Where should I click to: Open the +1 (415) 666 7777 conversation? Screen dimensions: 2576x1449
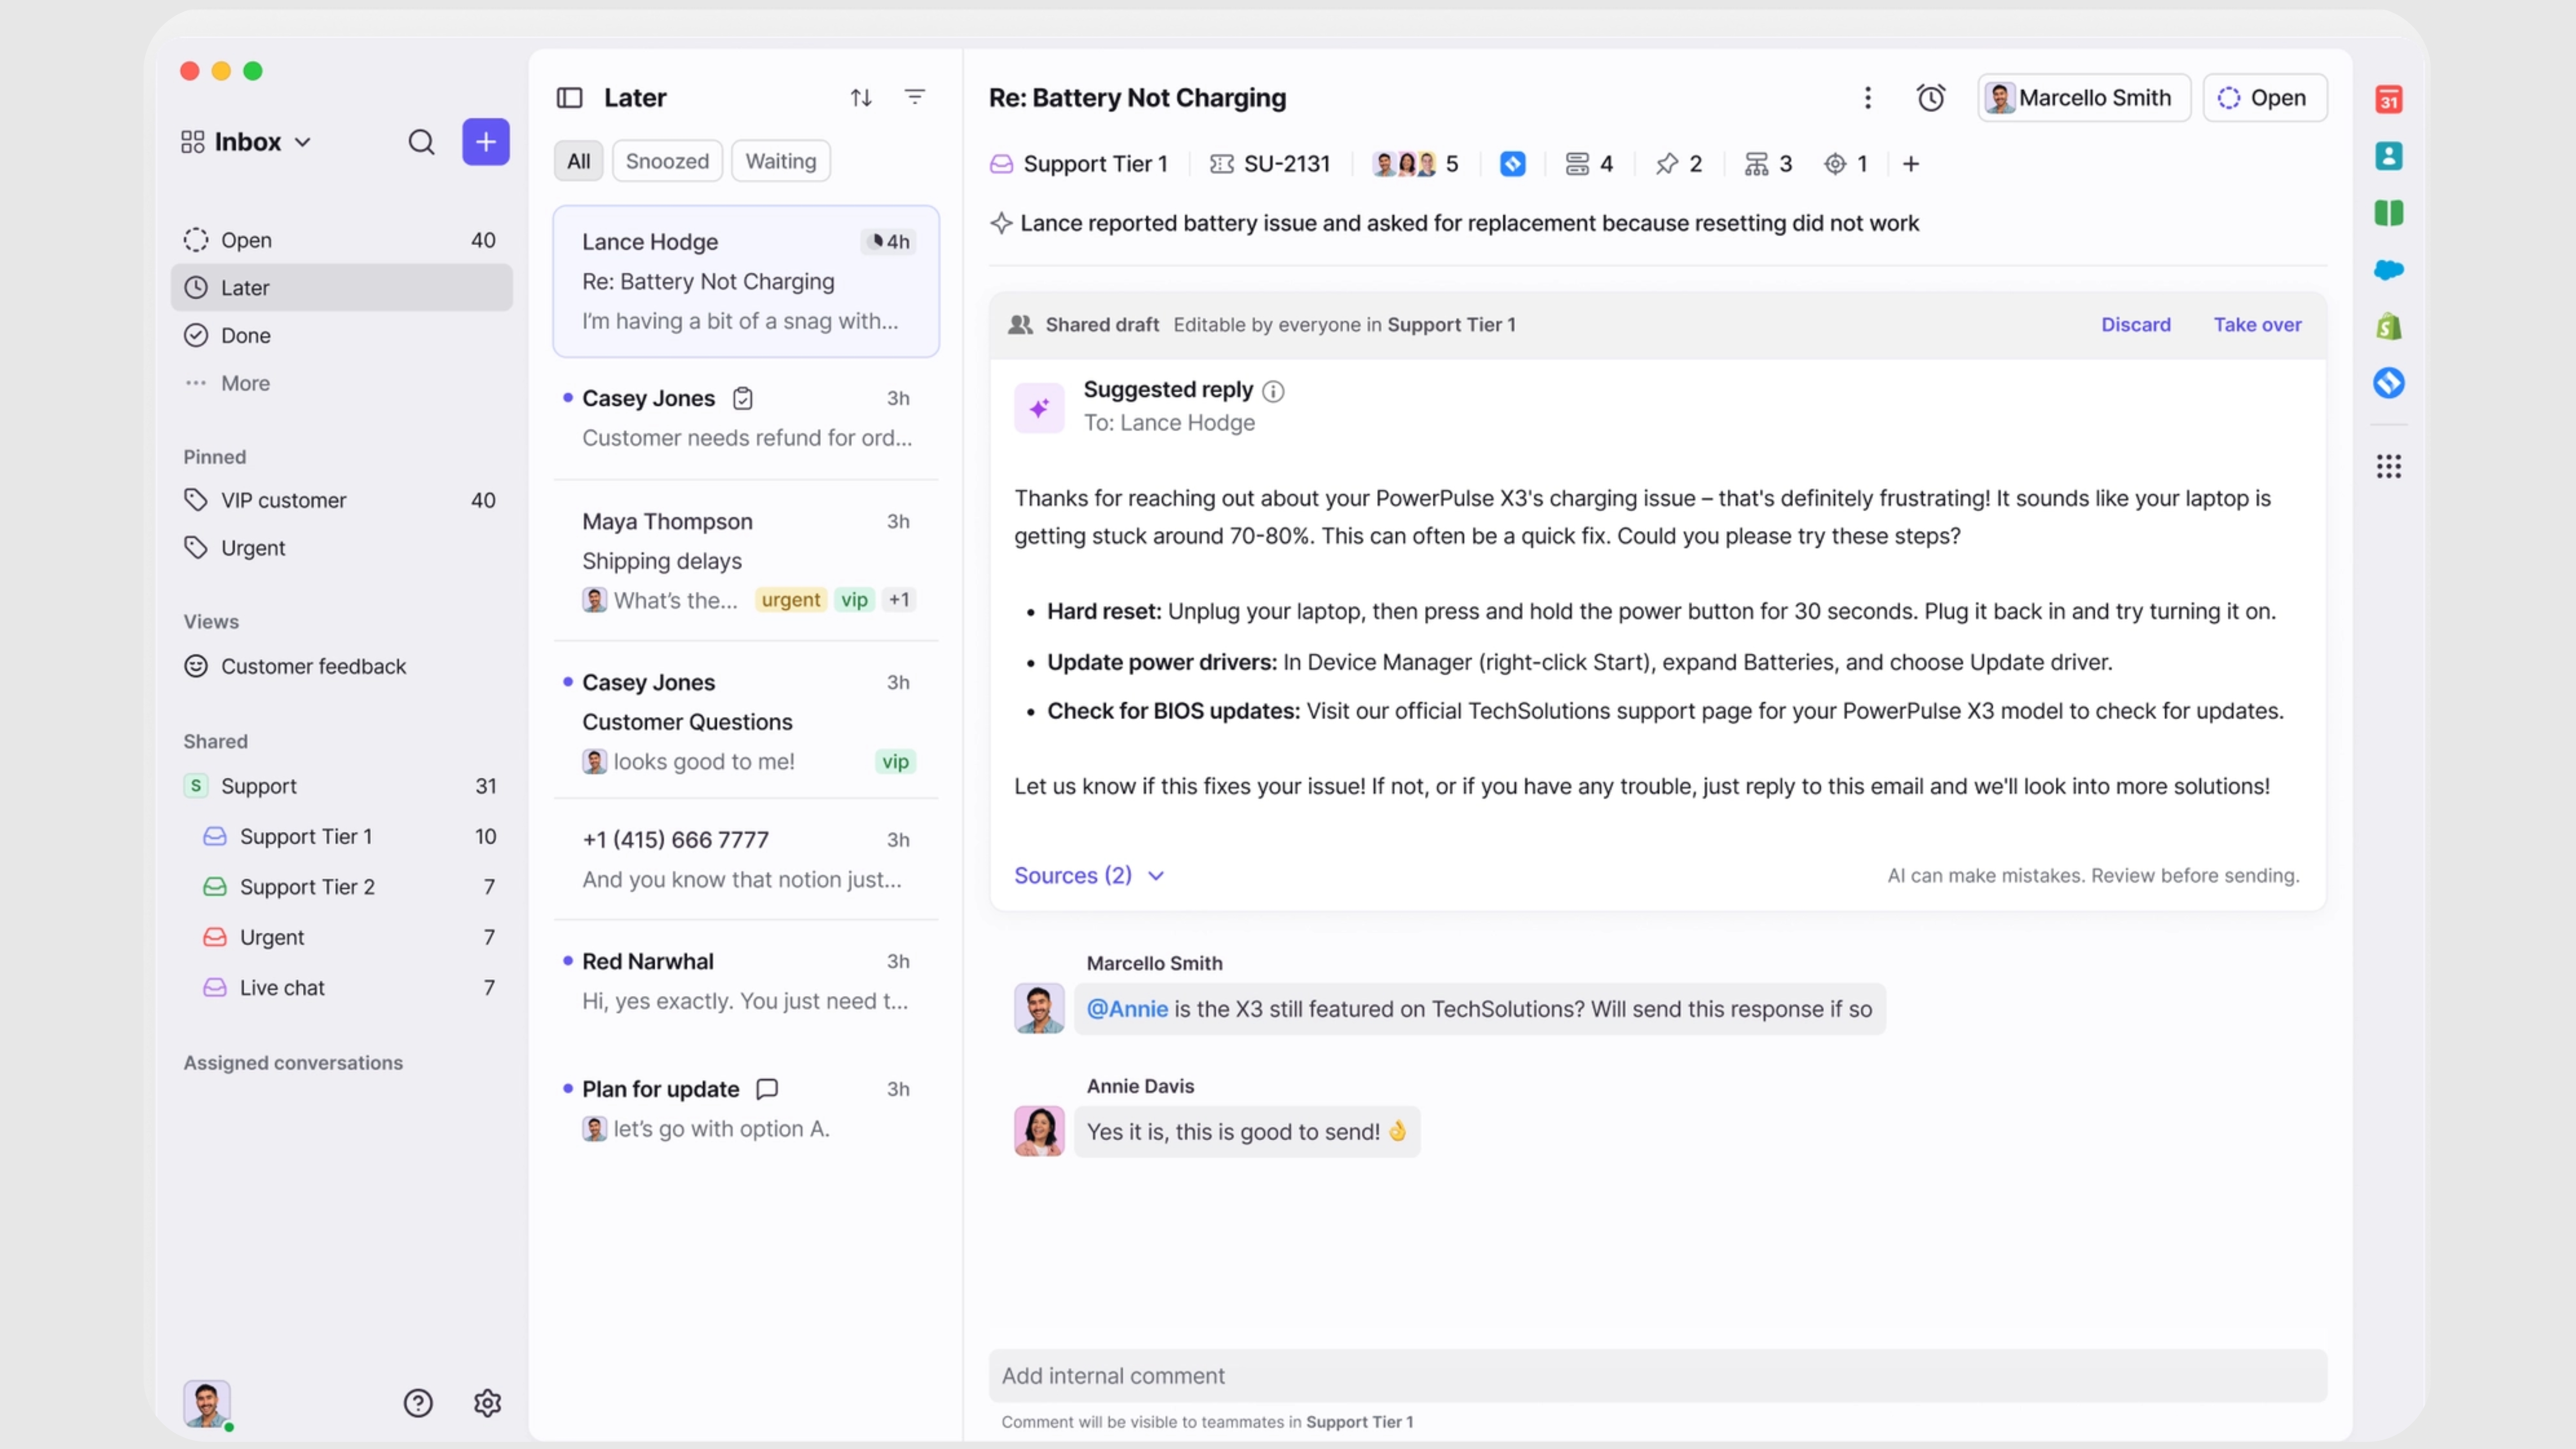746,859
